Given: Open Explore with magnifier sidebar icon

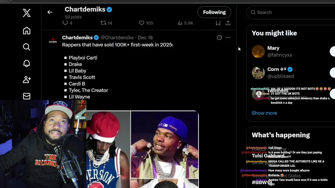Looking at the screenshot, I should click(26, 47).
